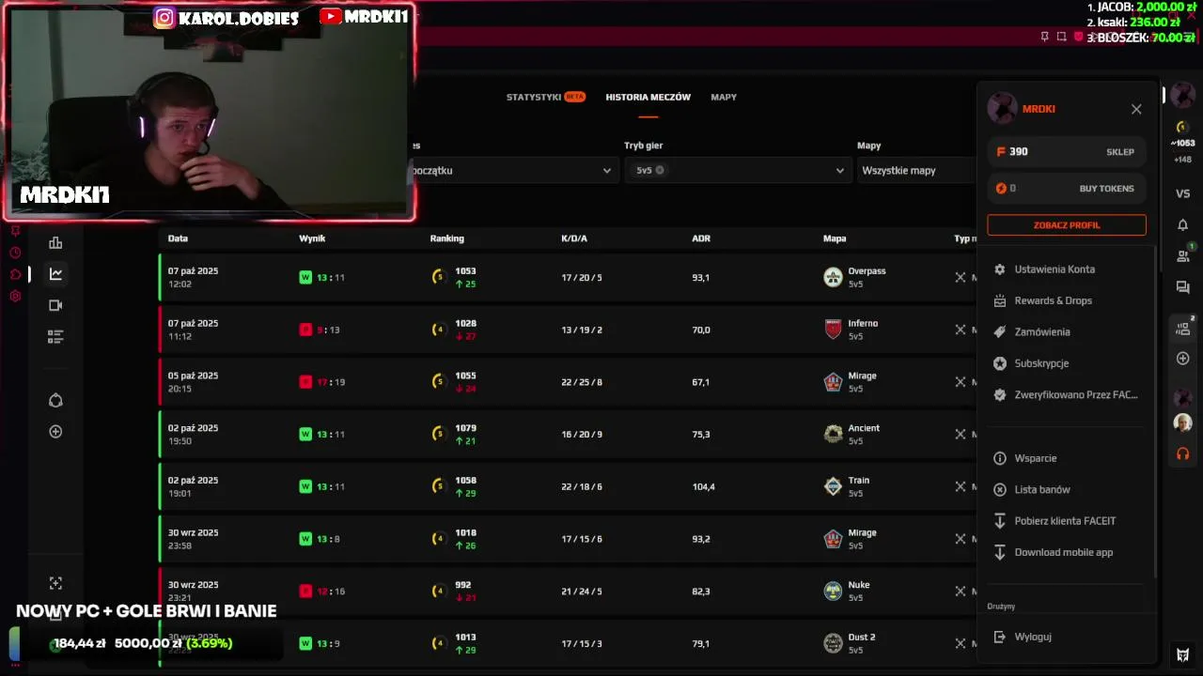Click the orange headset support icon
1203x676 pixels.
pos(1183,453)
